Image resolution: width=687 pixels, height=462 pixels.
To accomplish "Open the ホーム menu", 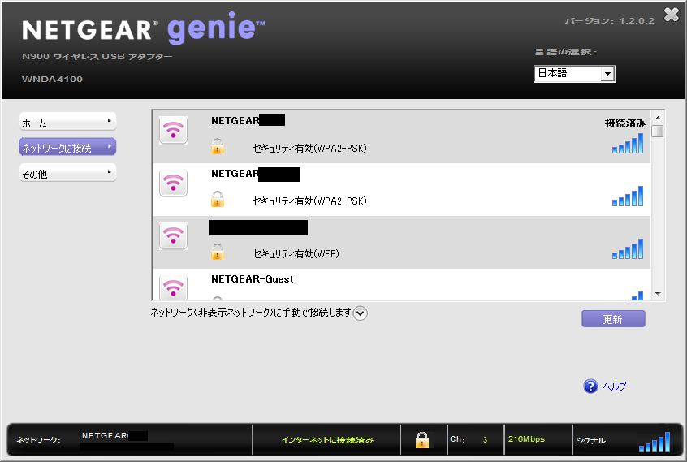I will [67, 123].
